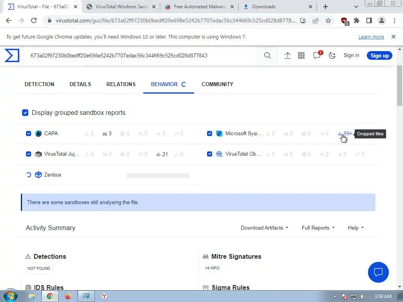
Task: Switch to the RELATIONS tab
Action: point(121,84)
